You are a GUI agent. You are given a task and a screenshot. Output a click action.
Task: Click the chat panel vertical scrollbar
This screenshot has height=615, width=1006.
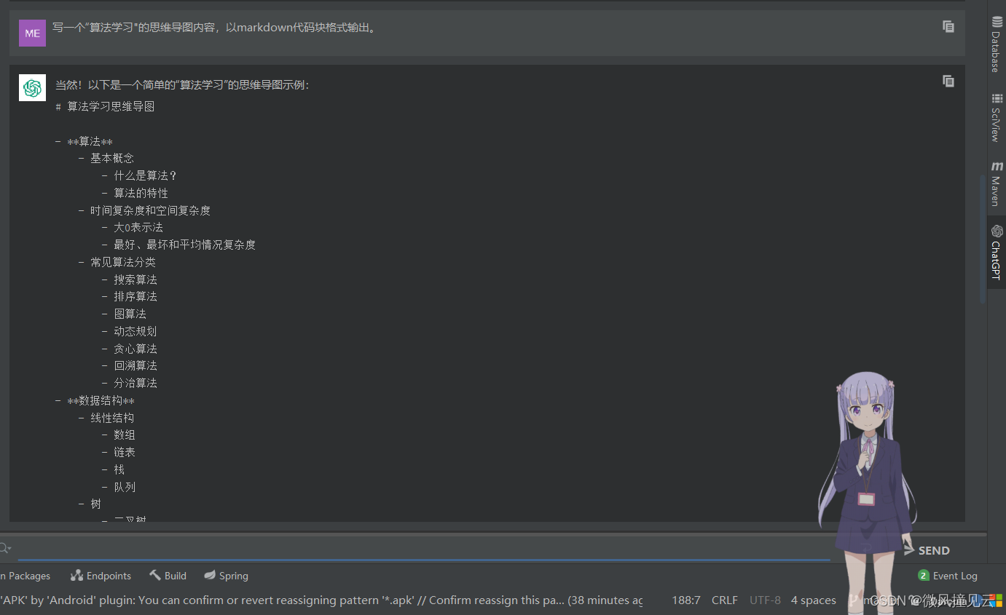983,239
